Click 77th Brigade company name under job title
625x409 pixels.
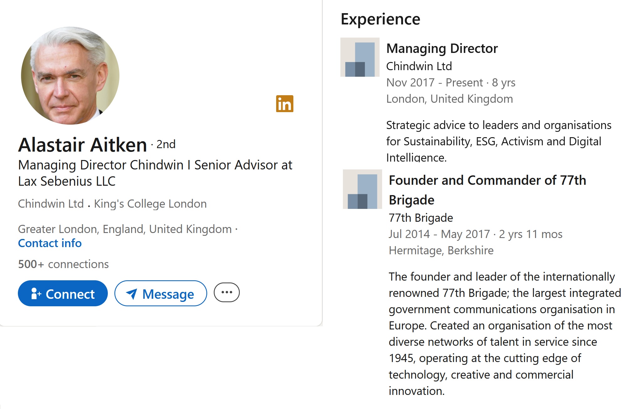coord(421,218)
